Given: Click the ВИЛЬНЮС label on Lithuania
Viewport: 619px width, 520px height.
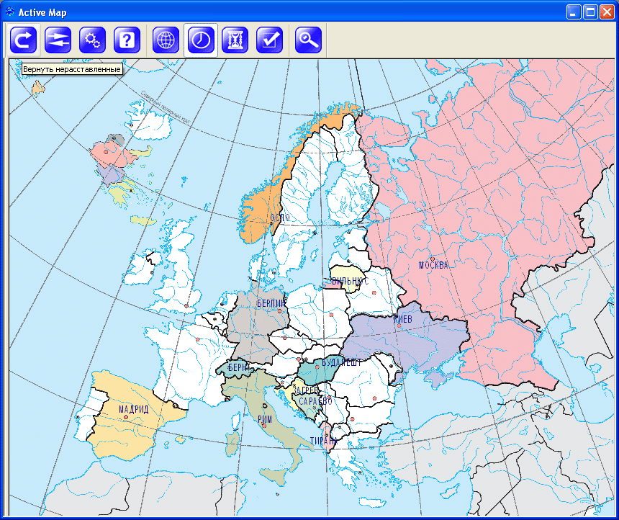Looking at the screenshot, I should [350, 281].
